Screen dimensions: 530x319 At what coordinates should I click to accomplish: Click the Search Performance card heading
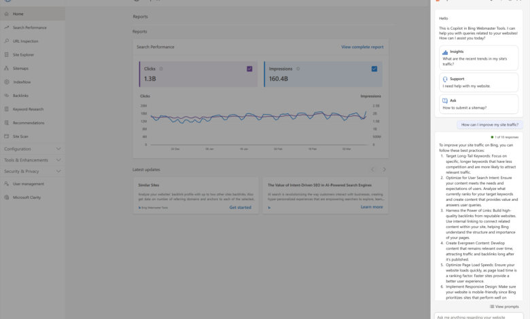(x=156, y=47)
